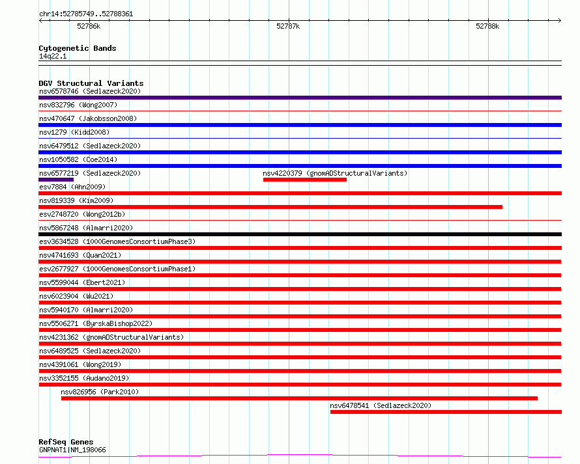Open the nsv5599044 (Ebert2021) variant label

click(82, 282)
